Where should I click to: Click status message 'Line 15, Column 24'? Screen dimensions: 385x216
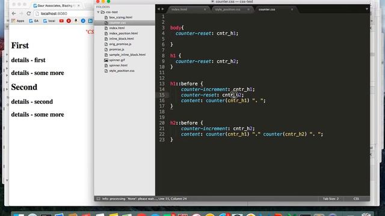click(x=173, y=199)
